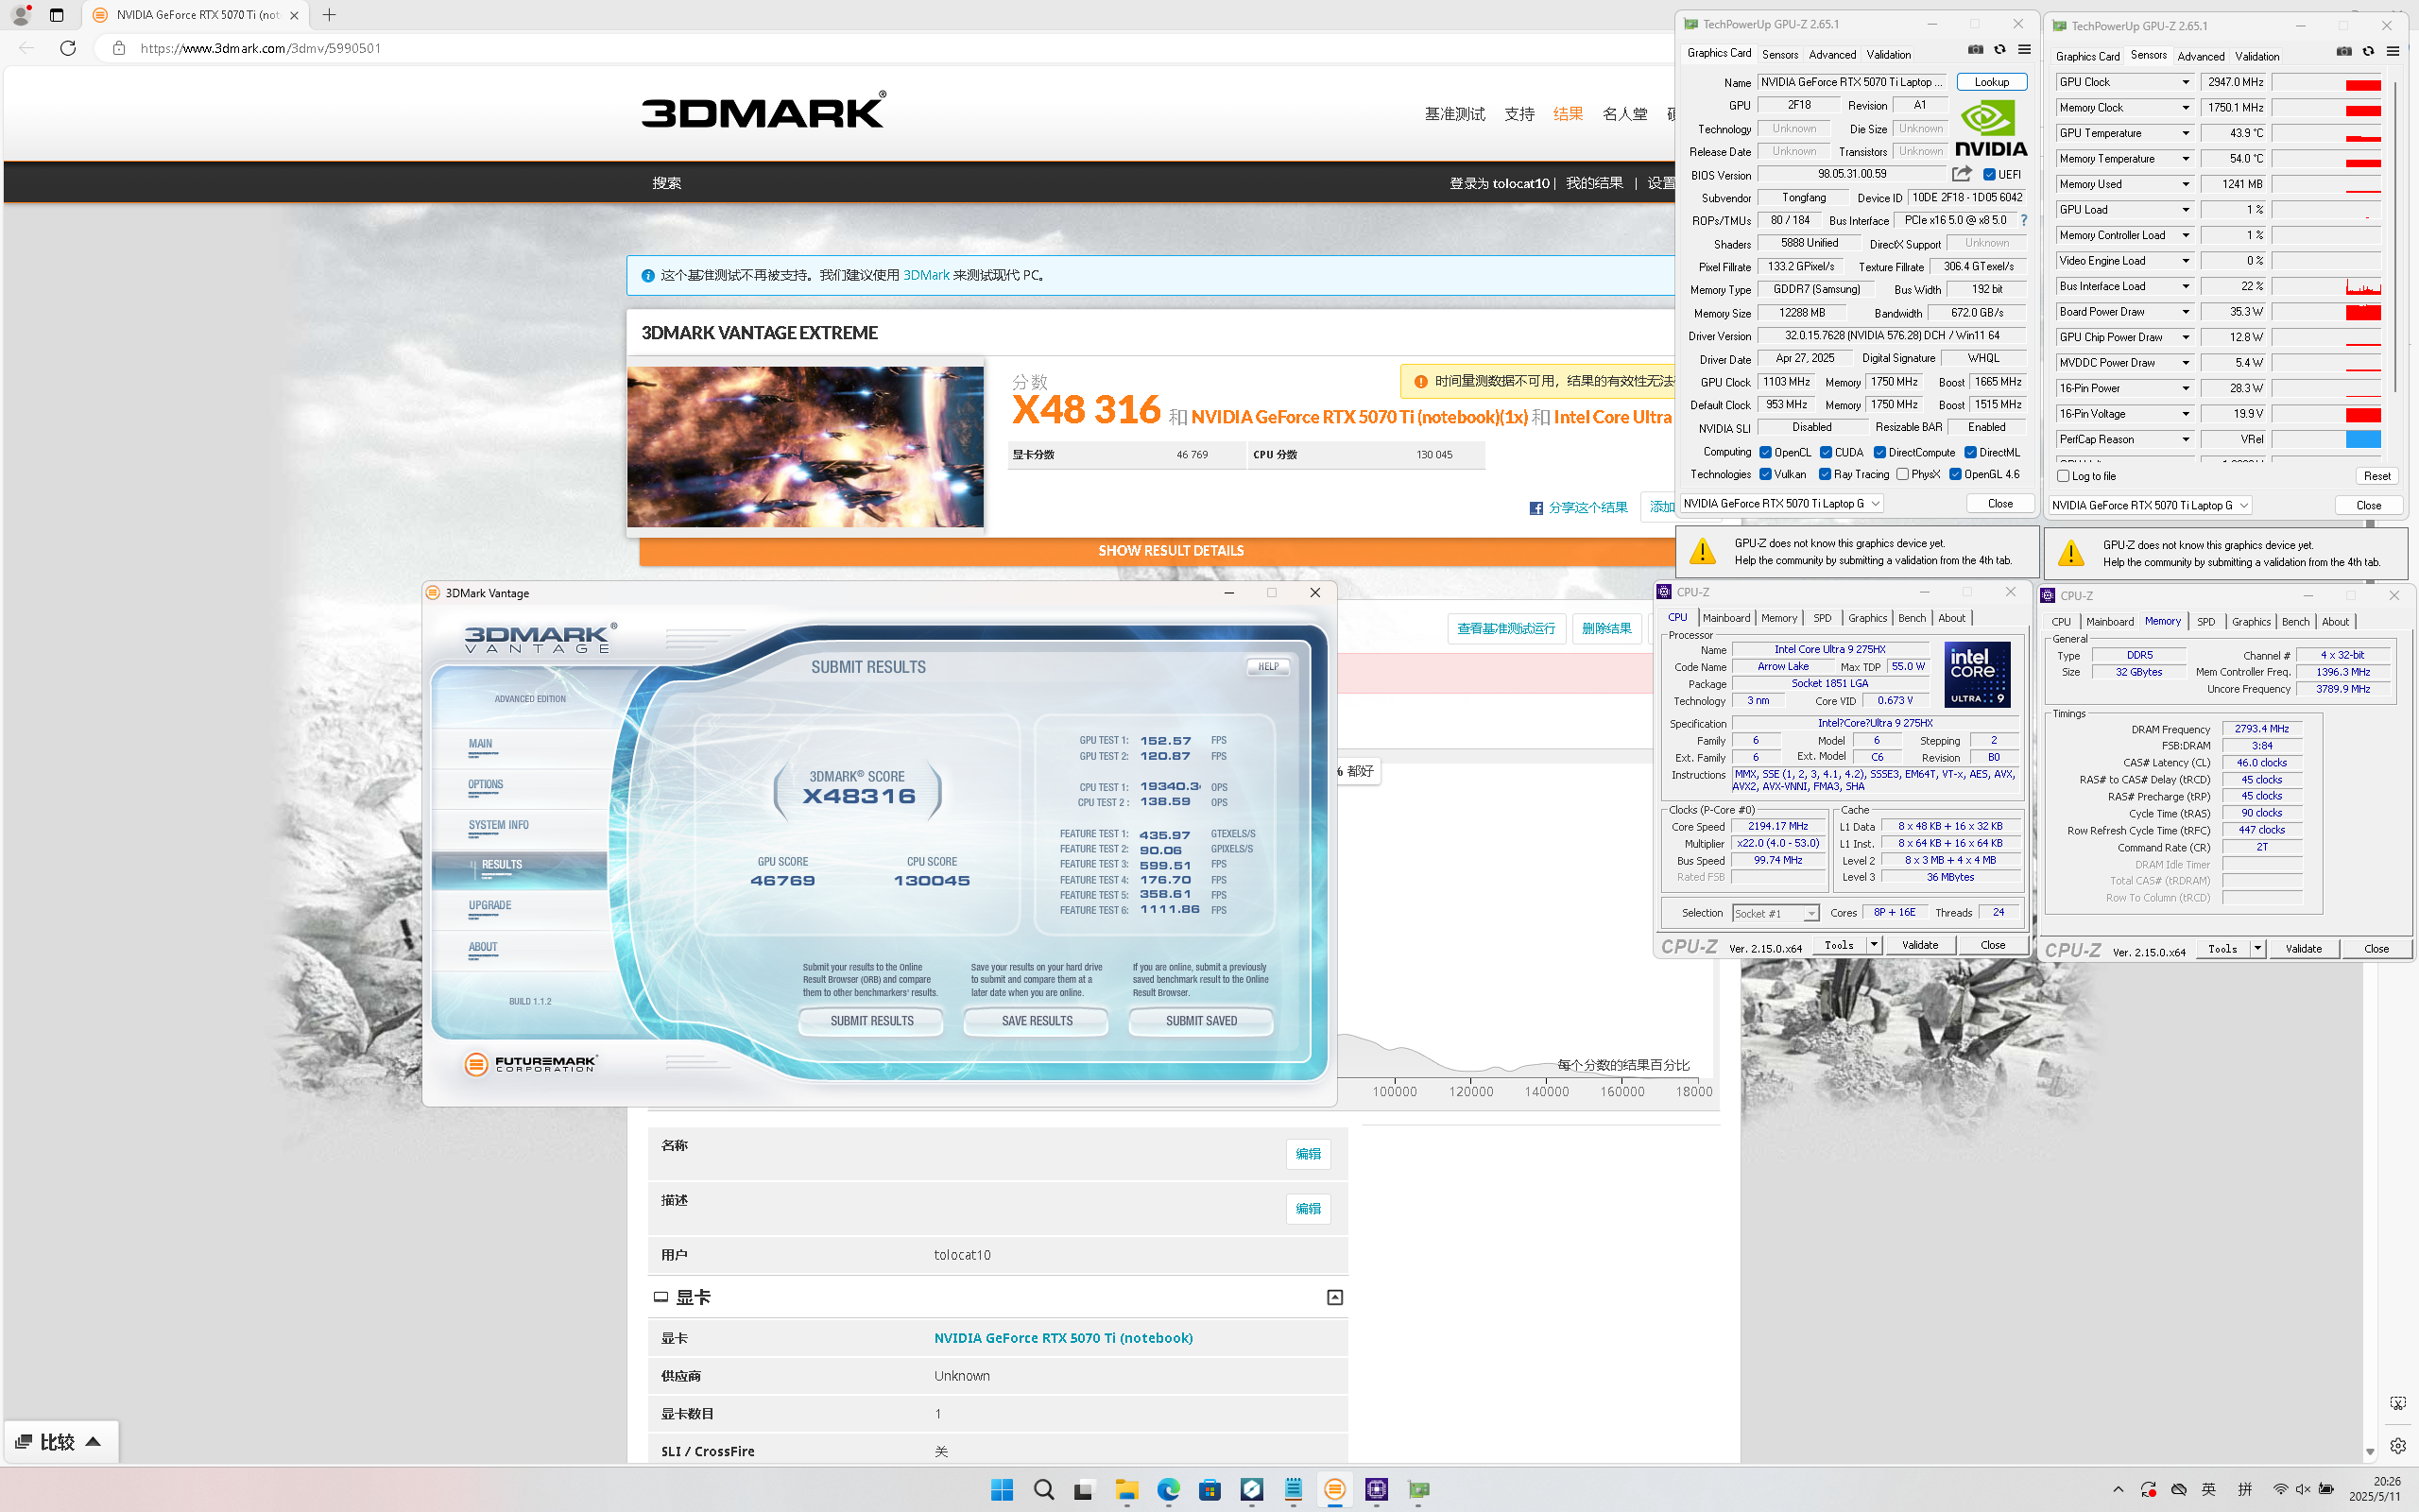Click NVIDIA GeForce RTX 5070 Ti (notebook) link in 显卡 table

pos(1064,1338)
